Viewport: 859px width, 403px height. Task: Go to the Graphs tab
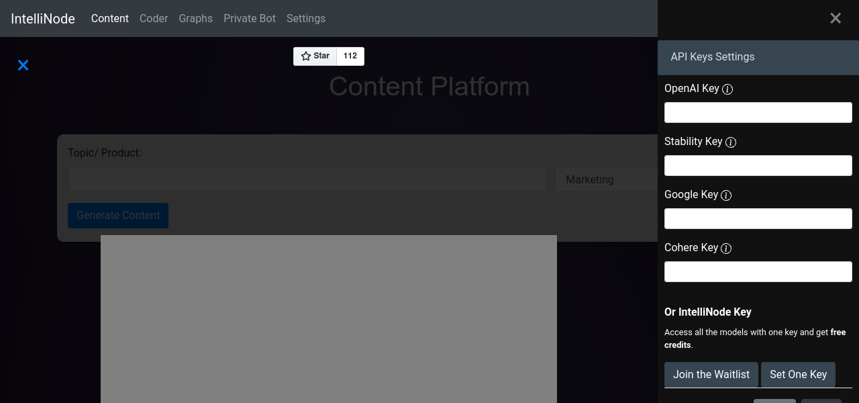point(195,19)
